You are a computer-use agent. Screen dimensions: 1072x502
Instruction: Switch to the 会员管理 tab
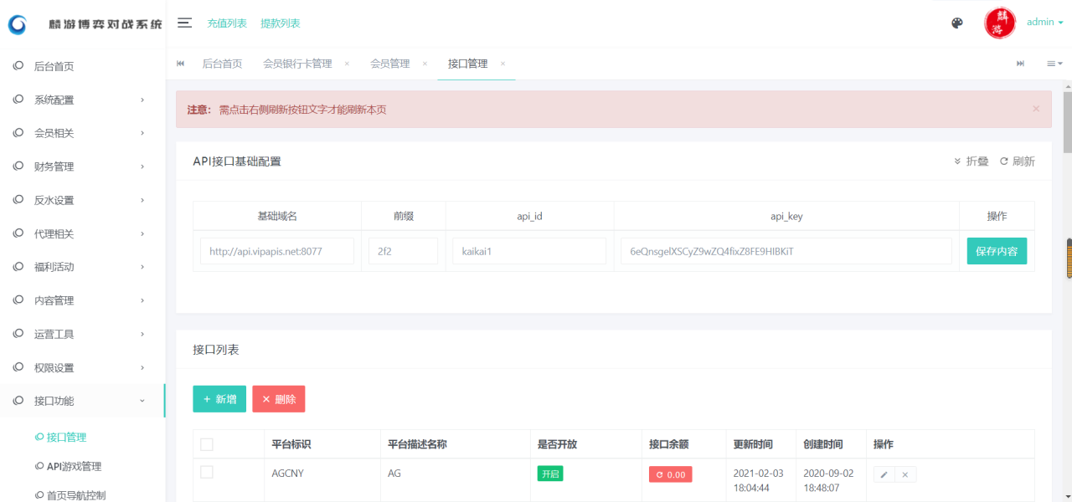click(x=390, y=63)
